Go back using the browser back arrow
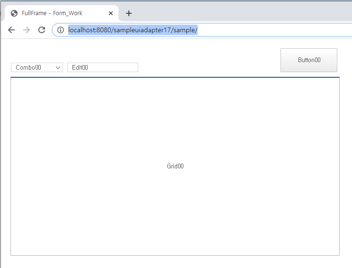The height and width of the screenshot is (268, 352). point(11,30)
